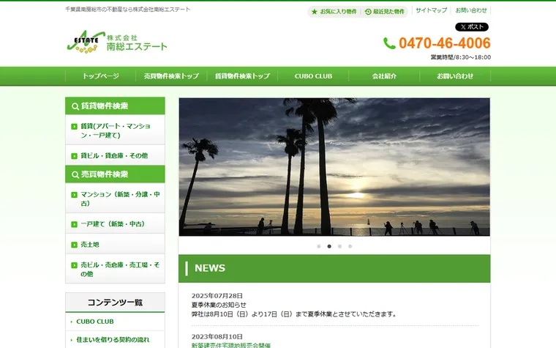Click the arrow icon beside 売ビル・売倉庫・売工場・その他

pos(74,265)
